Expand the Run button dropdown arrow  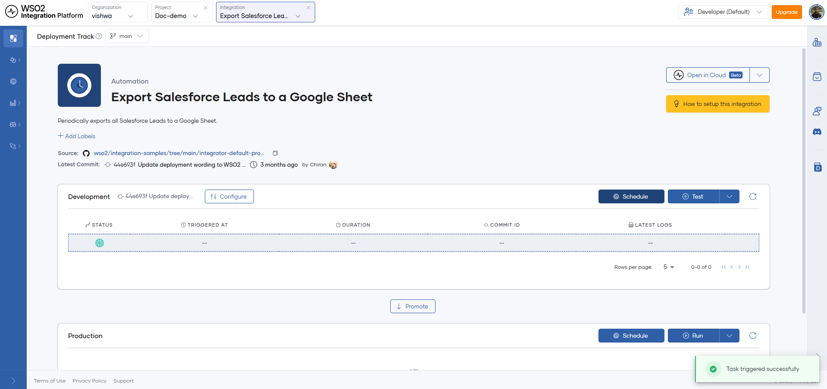click(730, 336)
